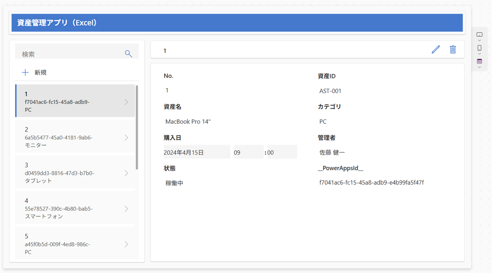This screenshot has width=492, height=273.
Task: Click the magnifier search icon
Action: tap(128, 54)
